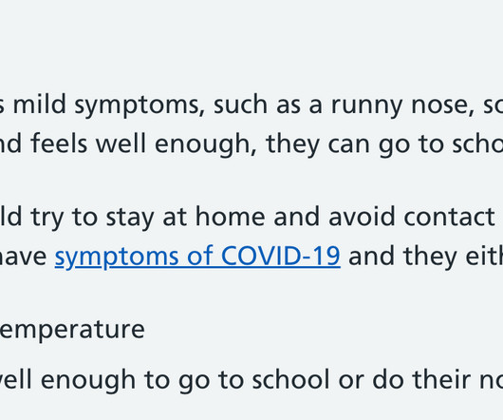Click the partial word 'emperature'
503x420 pixels.
click(72, 331)
